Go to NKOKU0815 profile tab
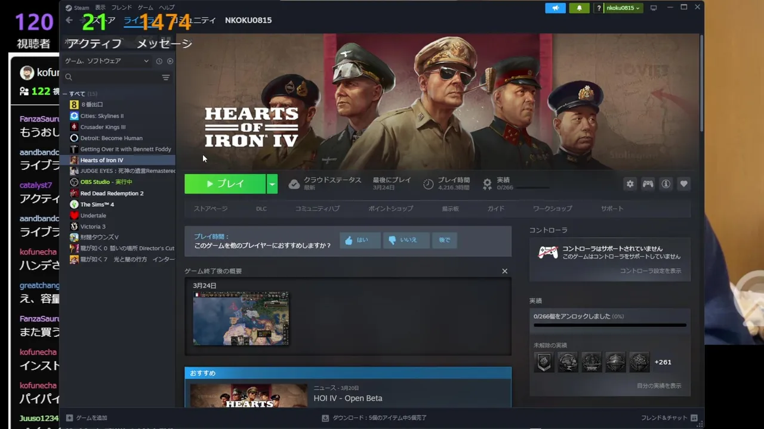764x429 pixels. [248, 20]
